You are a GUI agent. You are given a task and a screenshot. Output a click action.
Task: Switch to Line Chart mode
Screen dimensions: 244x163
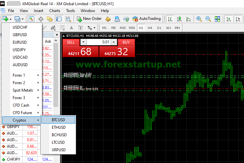pyautogui.click(x=188, y=19)
